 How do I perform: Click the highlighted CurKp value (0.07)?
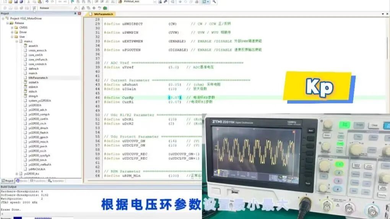click(x=175, y=97)
